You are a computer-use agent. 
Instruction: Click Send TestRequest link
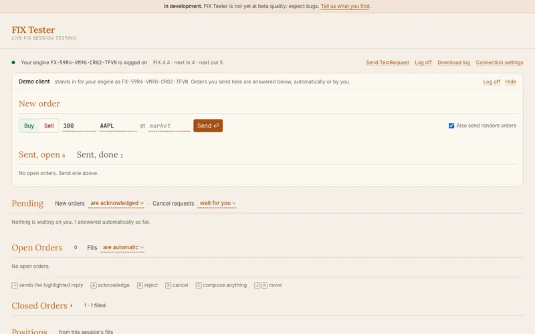388,62
